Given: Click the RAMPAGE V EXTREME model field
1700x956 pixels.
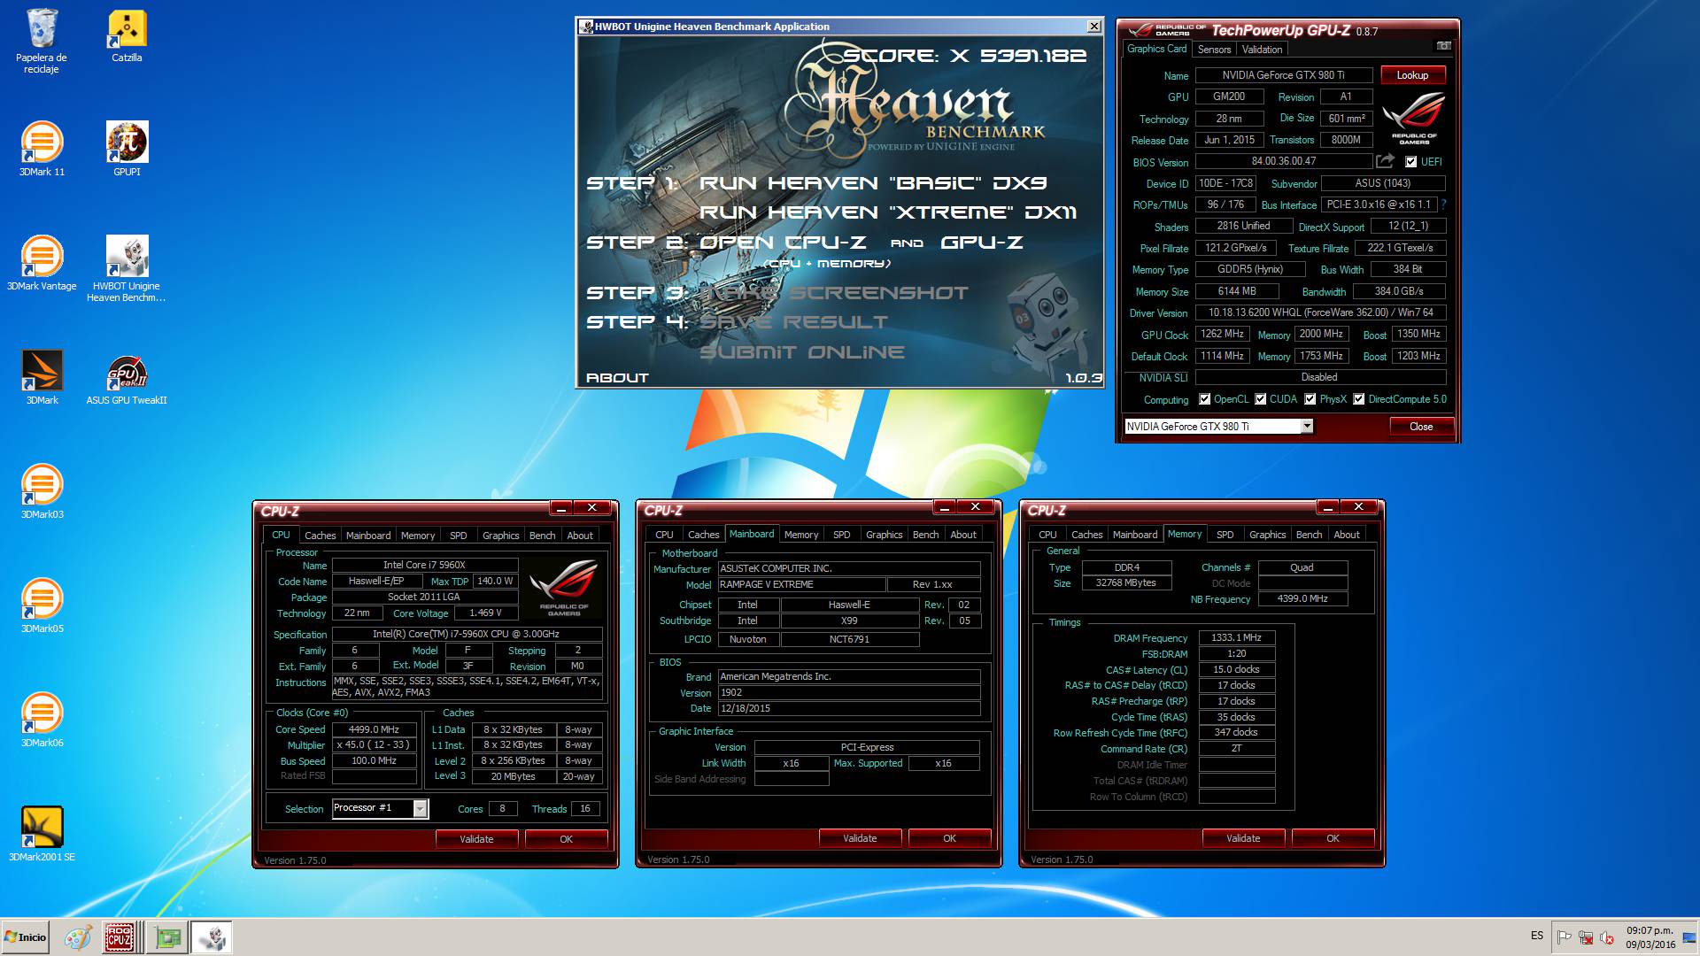Looking at the screenshot, I should pos(801,585).
